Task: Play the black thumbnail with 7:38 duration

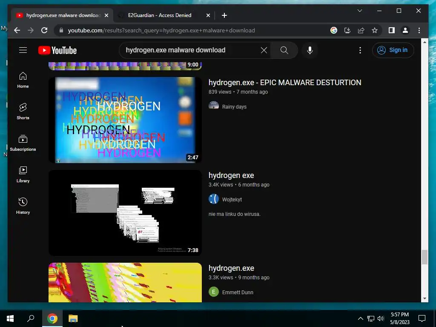Action: [x=125, y=213]
